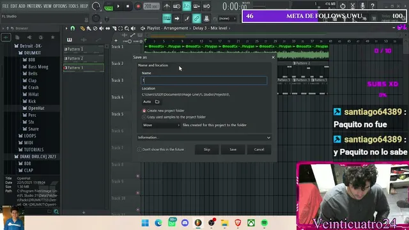Viewport: 409px width, 230px height.
Task: Click the loop recording icon
Action: pos(206,6)
